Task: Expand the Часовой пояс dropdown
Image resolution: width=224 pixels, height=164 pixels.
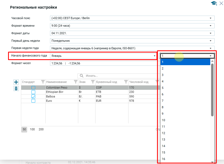Action: coord(211,18)
